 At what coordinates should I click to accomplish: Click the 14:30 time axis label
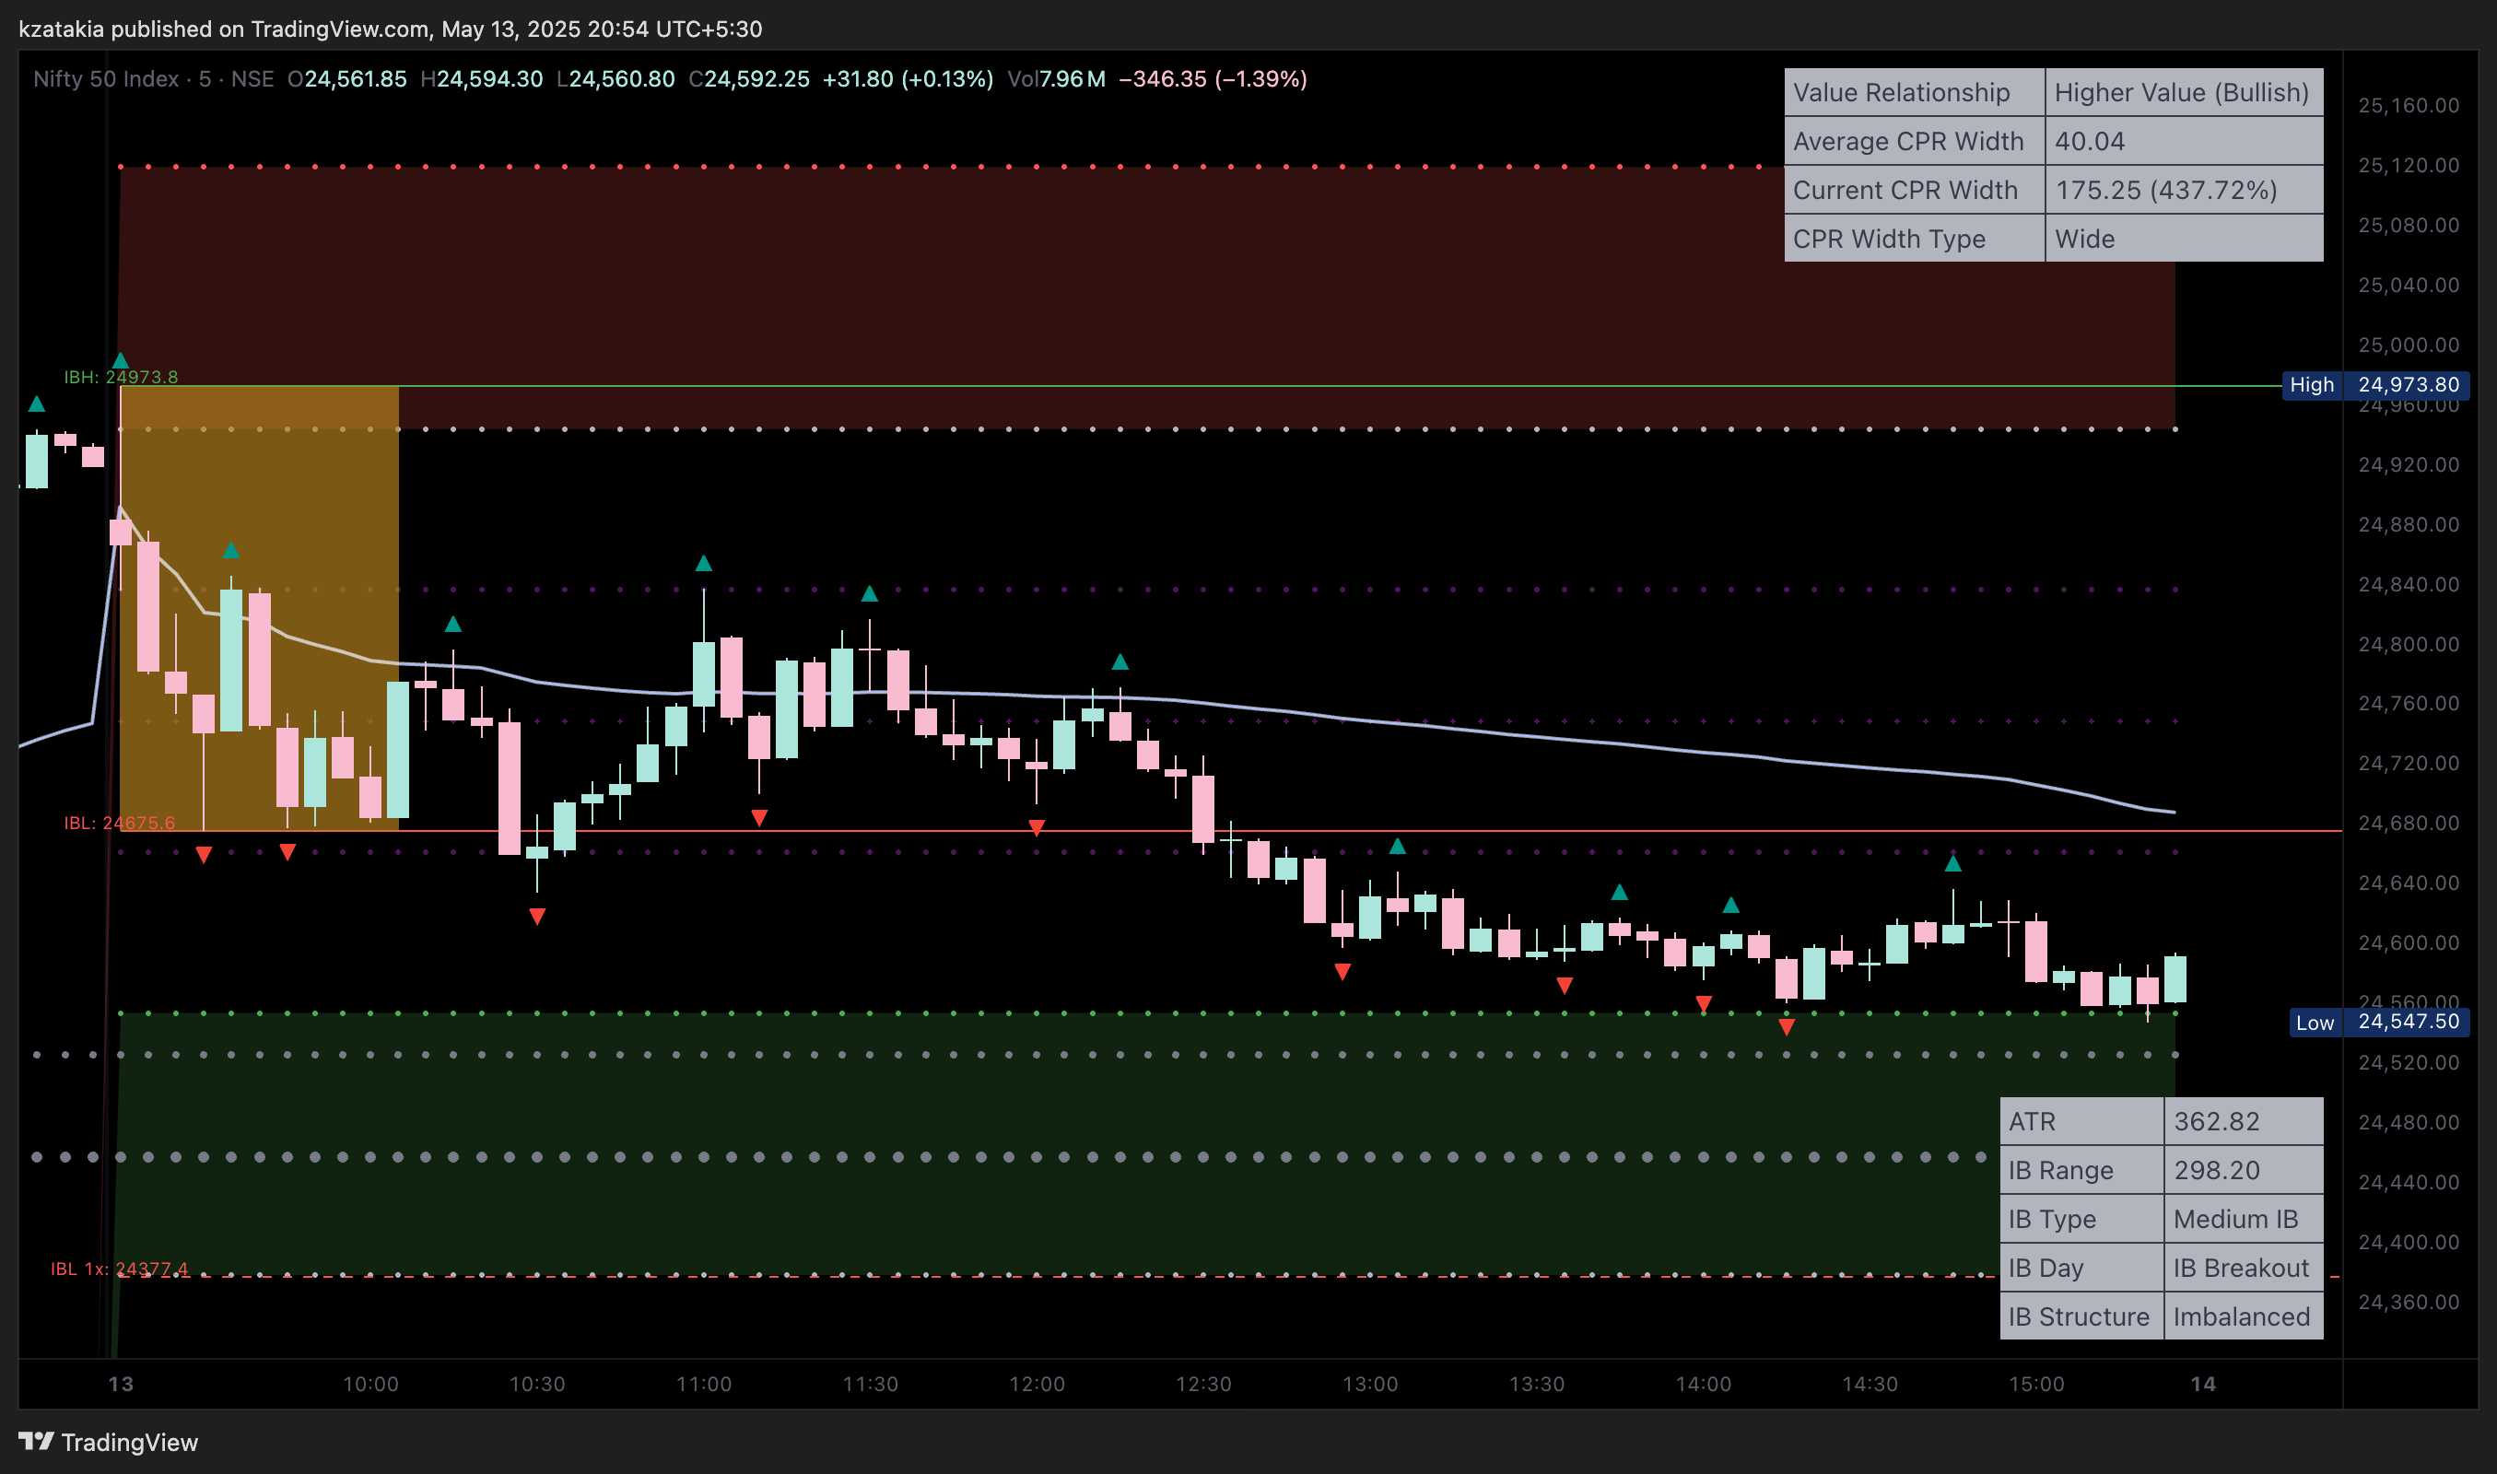[1870, 1385]
